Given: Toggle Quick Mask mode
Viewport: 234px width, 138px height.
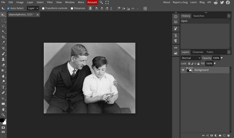Looking at the screenshot, I should click(x=3, y=128).
